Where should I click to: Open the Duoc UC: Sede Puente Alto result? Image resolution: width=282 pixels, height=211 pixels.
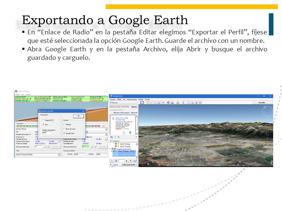coord(122,119)
